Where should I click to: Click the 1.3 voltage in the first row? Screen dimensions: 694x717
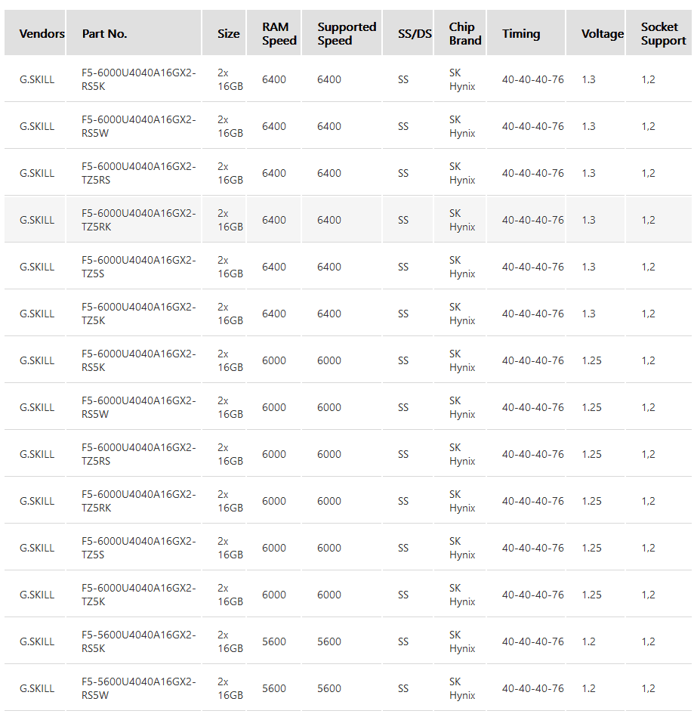588,79
